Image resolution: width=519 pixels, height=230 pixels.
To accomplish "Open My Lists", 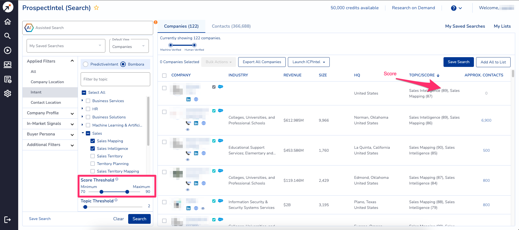I will pyautogui.click(x=502, y=26).
